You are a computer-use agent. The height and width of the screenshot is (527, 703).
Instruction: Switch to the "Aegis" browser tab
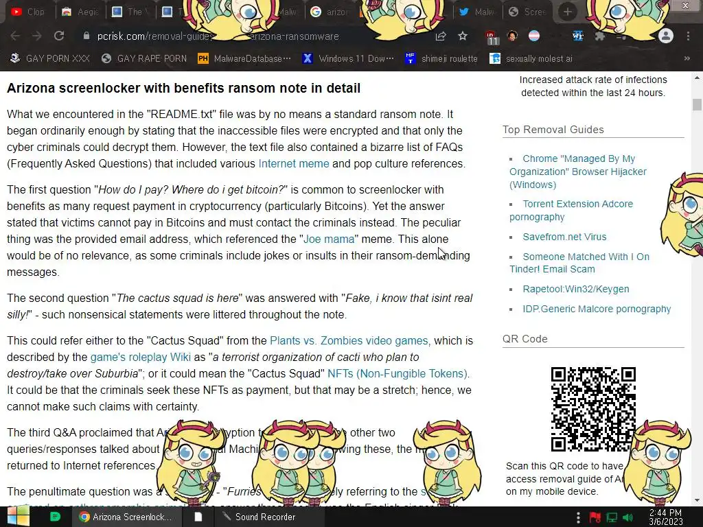[x=80, y=12]
